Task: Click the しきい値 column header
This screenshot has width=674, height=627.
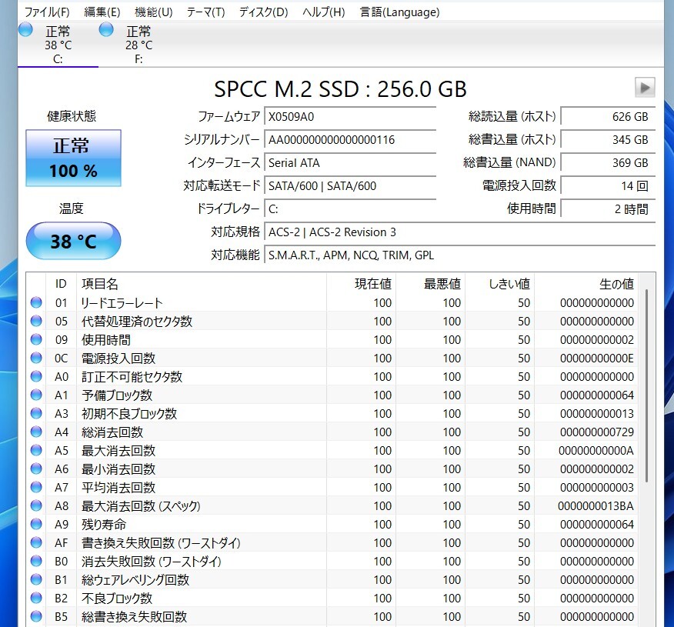Action: [x=500, y=284]
